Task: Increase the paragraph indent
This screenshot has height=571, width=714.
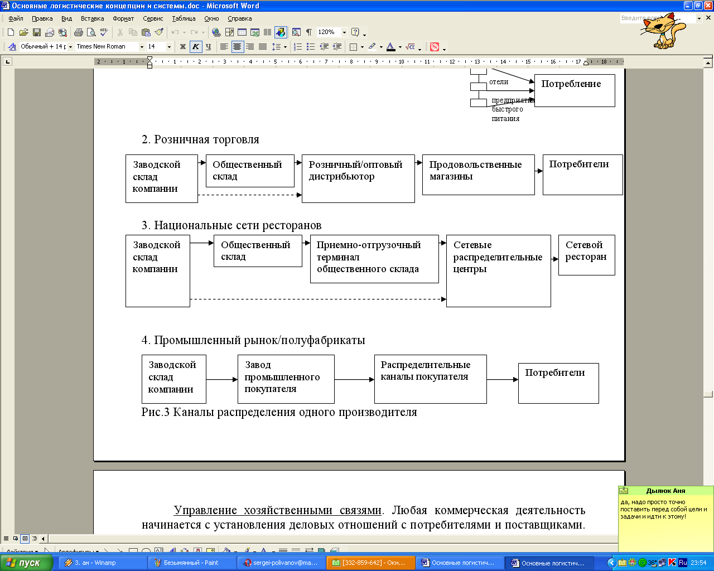Action: point(336,47)
